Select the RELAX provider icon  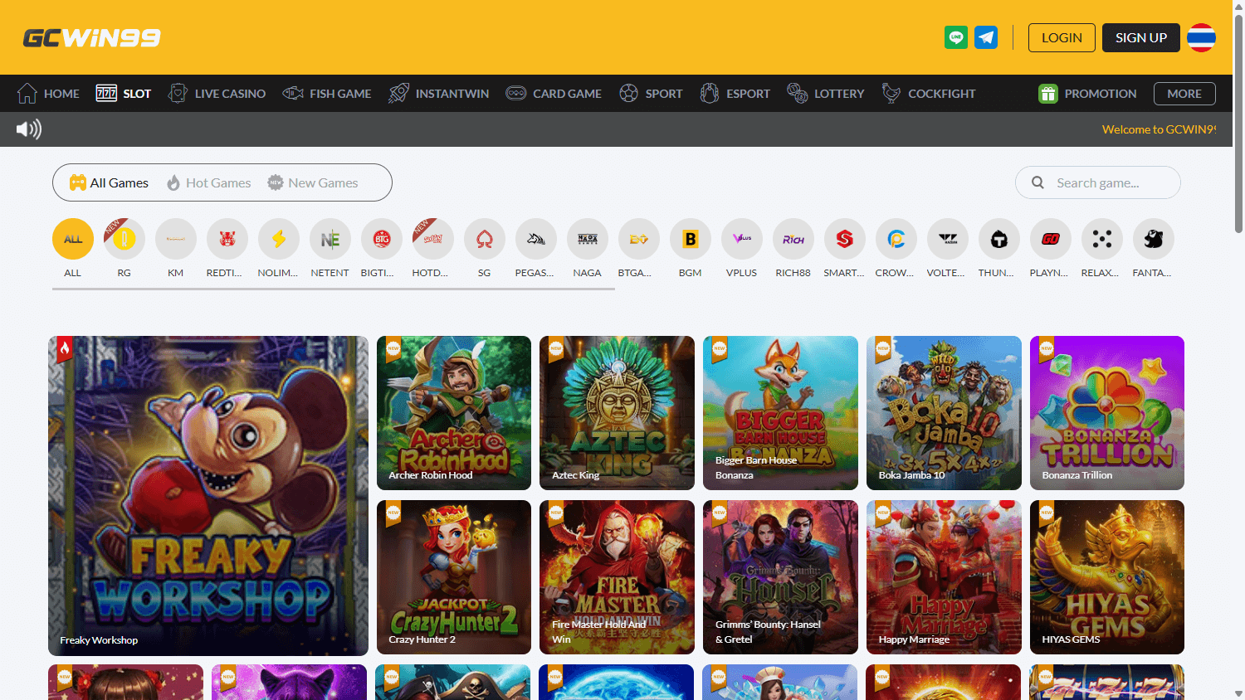coord(1101,239)
